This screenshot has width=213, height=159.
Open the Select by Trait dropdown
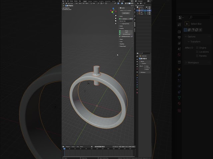(126, 21)
